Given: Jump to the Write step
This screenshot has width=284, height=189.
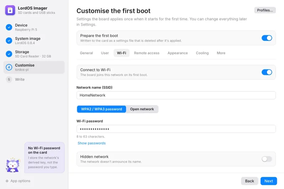Looking at the screenshot, I should click(34, 79).
